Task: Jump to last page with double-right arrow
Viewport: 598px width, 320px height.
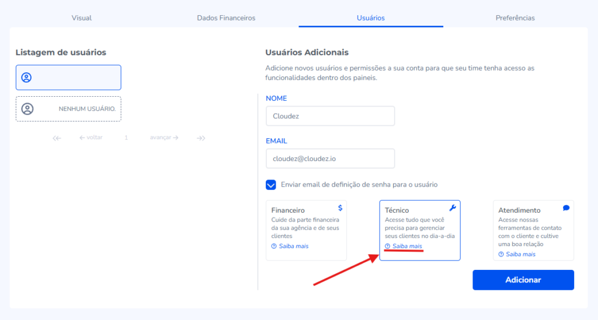Action: pos(200,138)
